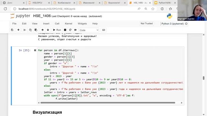Reload the page with the browser refresh icon

pyautogui.click(x=5, y=9)
